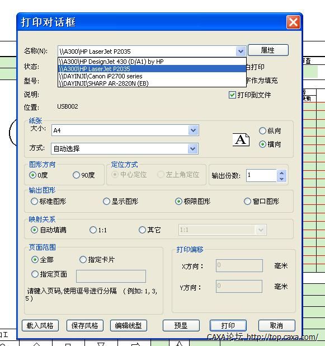Select 窗口图形 output option
This screenshot has width=325, height=346.
pos(247,201)
